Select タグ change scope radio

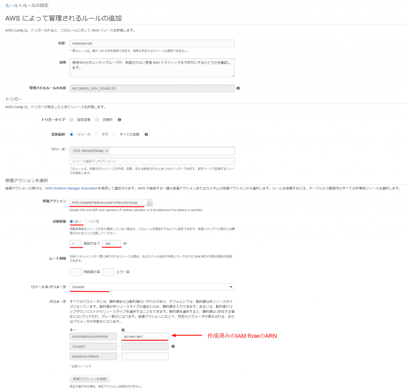click(x=96, y=135)
